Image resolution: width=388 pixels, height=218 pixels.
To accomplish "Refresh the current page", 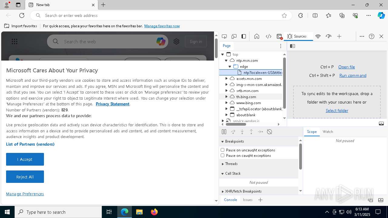I will (22, 15).
